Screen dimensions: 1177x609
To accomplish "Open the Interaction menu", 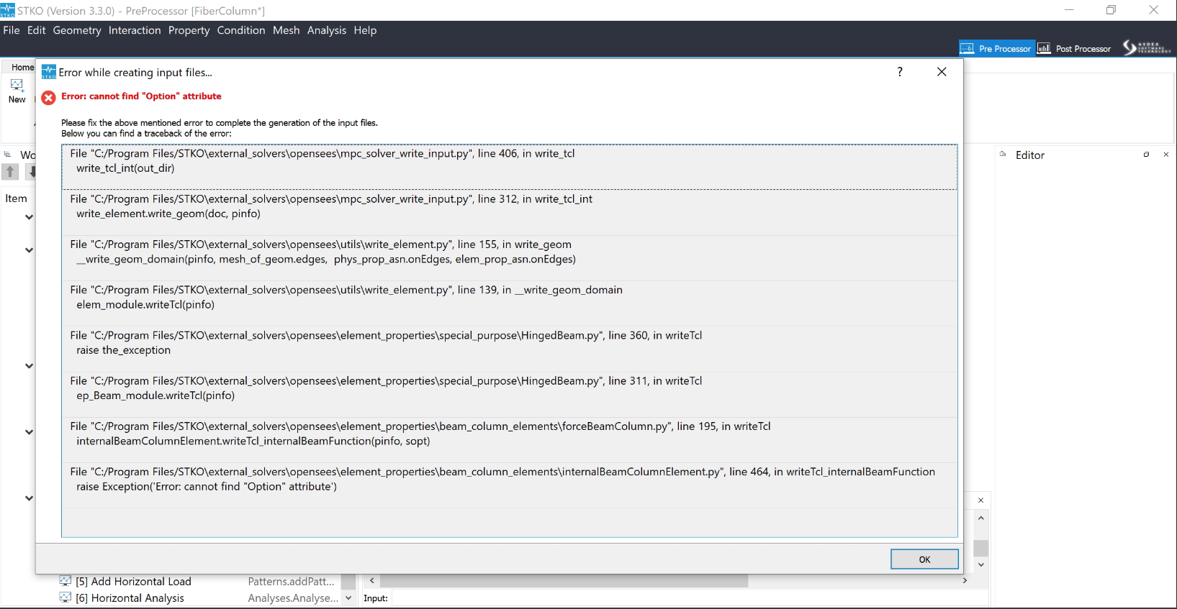I will click(135, 30).
